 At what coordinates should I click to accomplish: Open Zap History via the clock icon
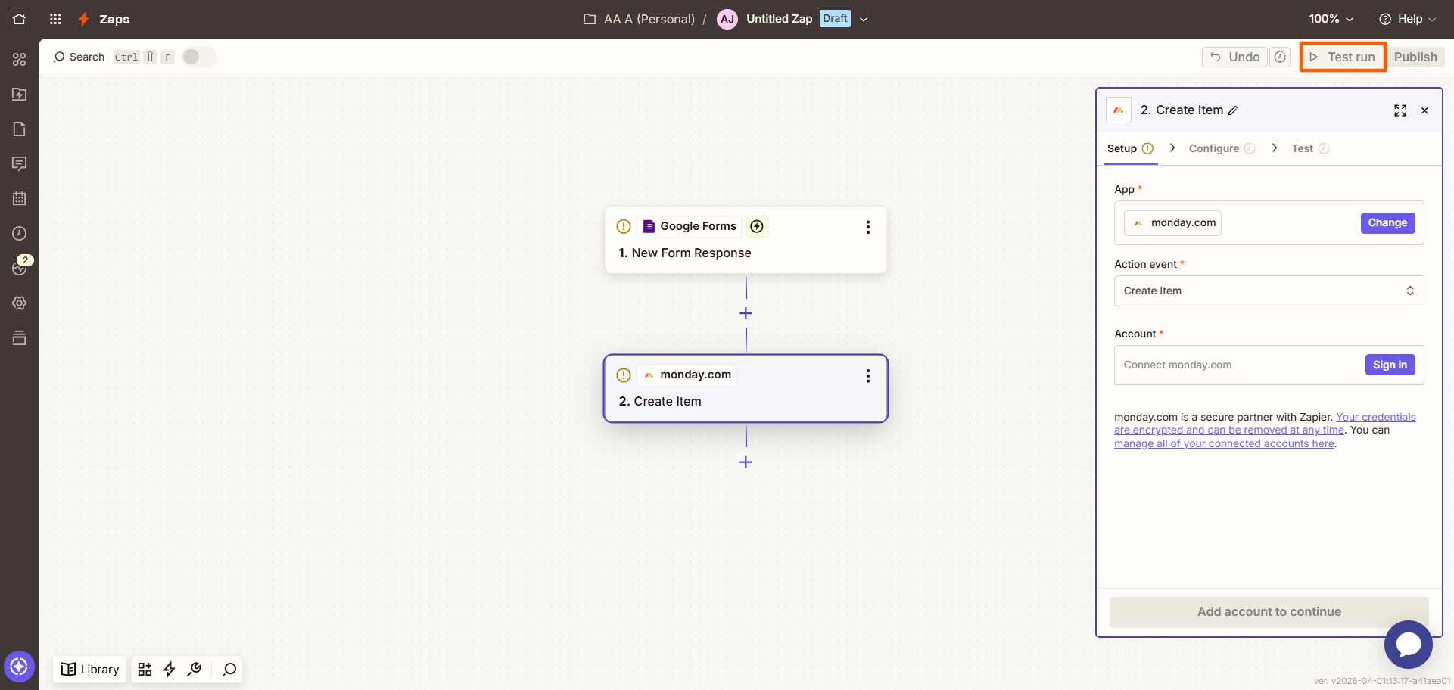[19, 233]
